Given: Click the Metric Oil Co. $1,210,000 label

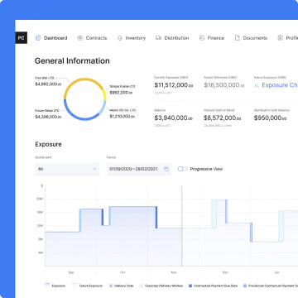Looking at the screenshot, I should [123, 113].
